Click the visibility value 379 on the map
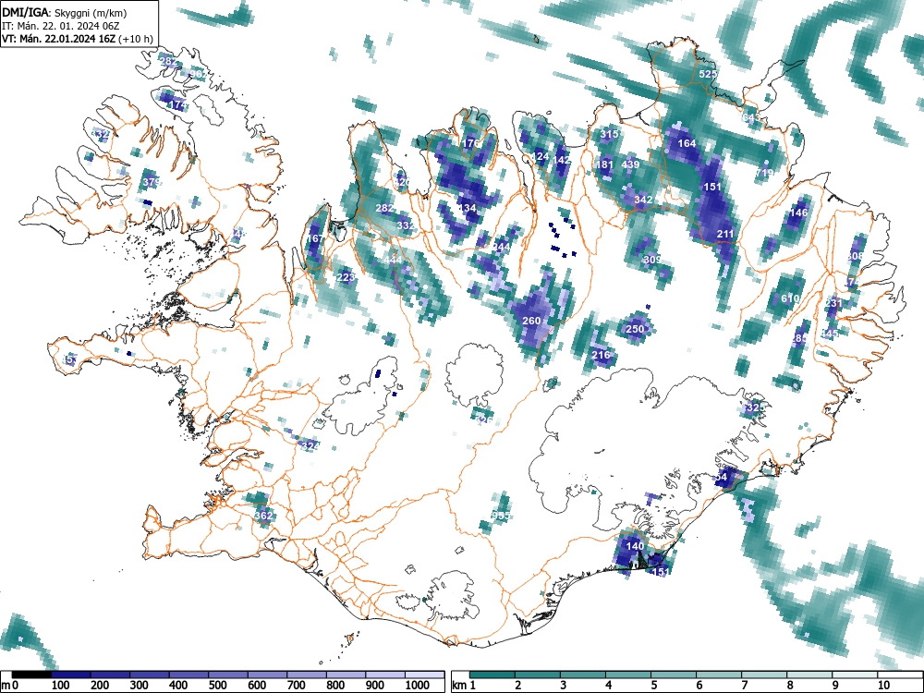The image size is (924, 693). click(152, 181)
